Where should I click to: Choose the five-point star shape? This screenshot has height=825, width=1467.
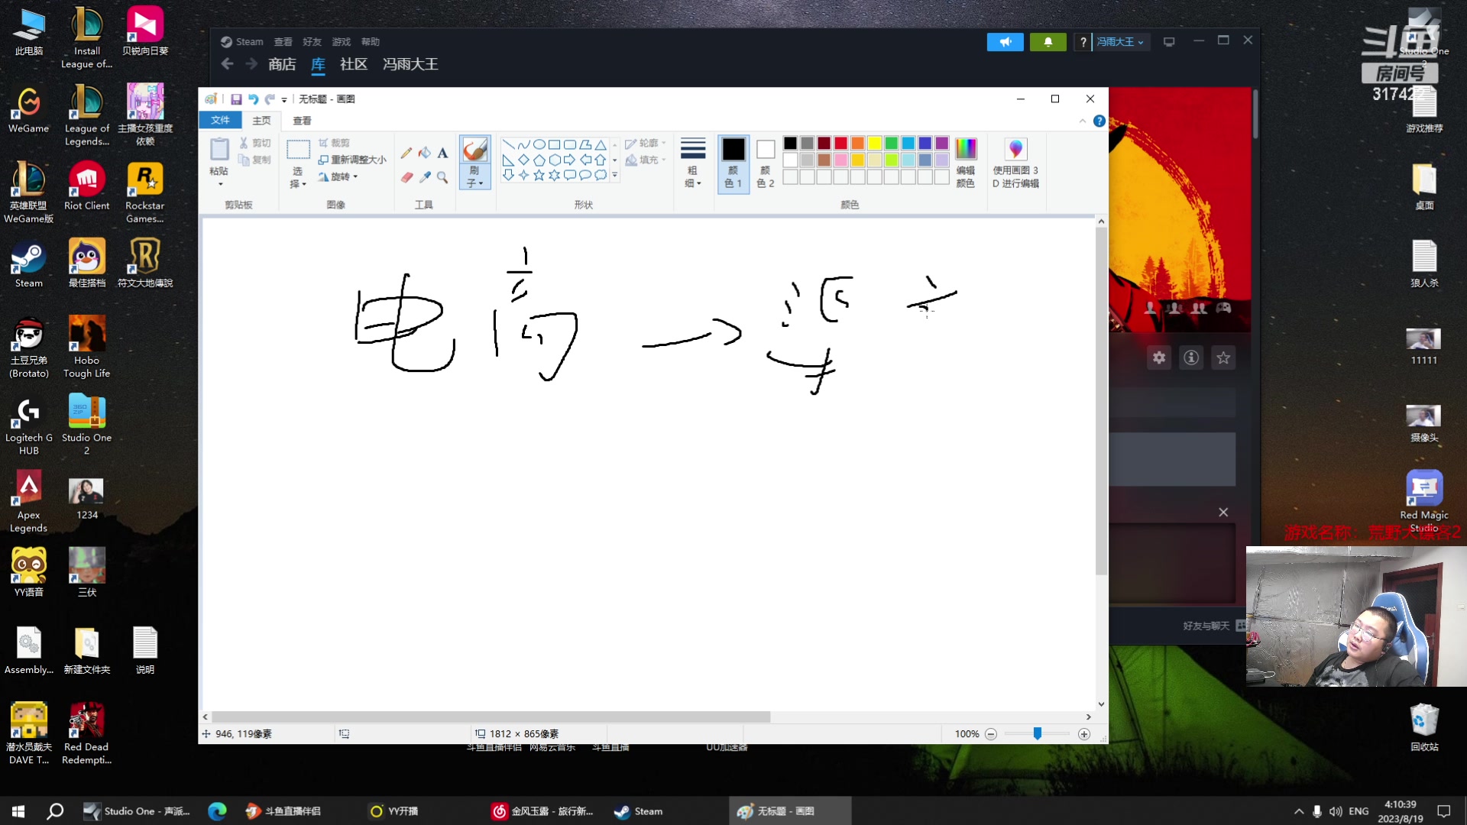(539, 175)
